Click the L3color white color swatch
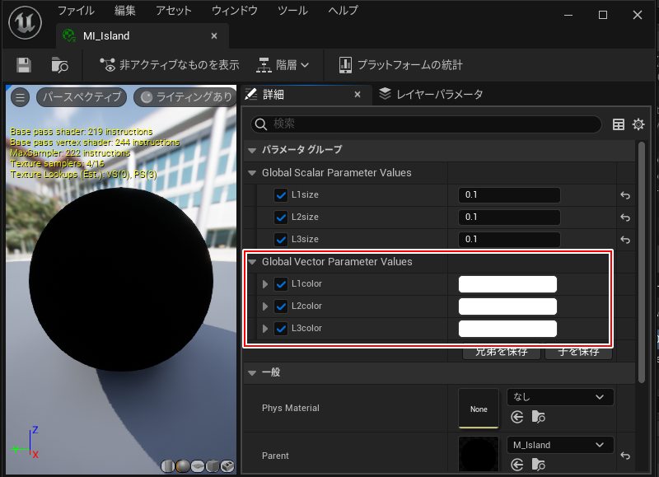This screenshot has width=659, height=477. pyautogui.click(x=507, y=329)
